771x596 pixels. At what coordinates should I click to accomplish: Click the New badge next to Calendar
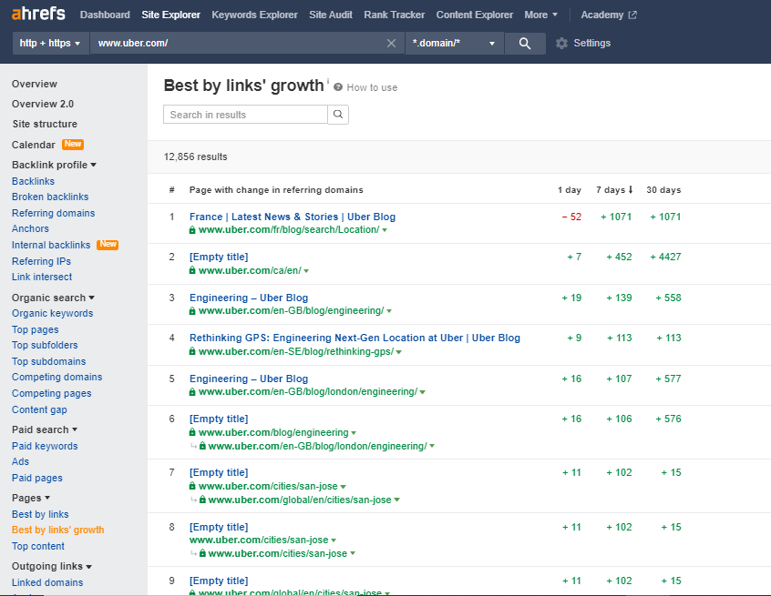(72, 144)
